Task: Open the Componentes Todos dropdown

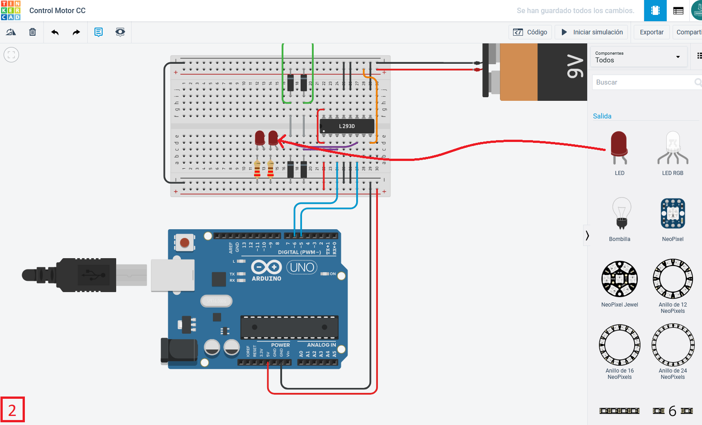Action: [x=639, y=57]
